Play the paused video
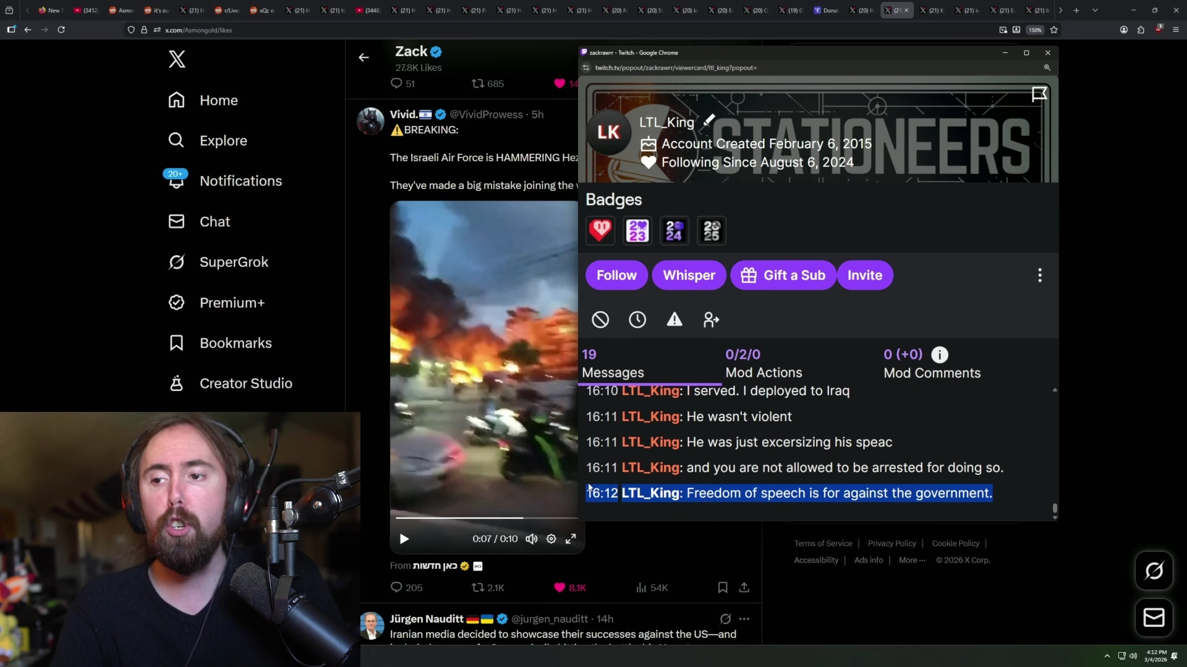This screenshot has height=667, width=1187. point(404,539)
